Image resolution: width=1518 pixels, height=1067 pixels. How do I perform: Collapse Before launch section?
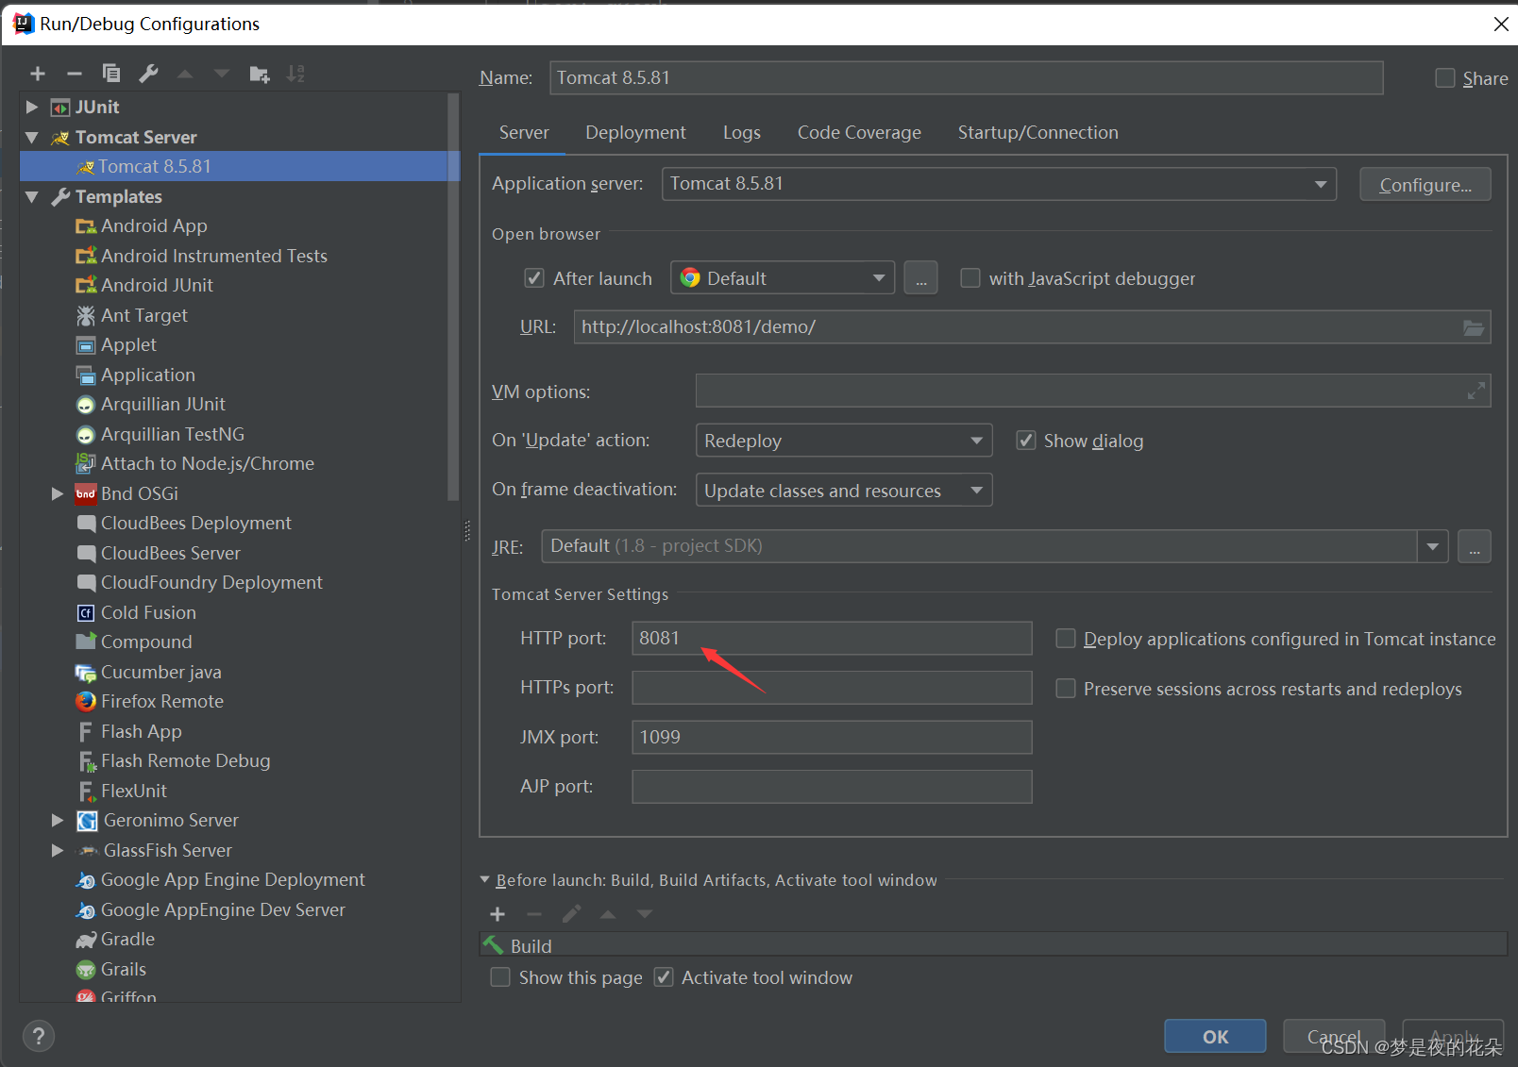coord(485,880)
